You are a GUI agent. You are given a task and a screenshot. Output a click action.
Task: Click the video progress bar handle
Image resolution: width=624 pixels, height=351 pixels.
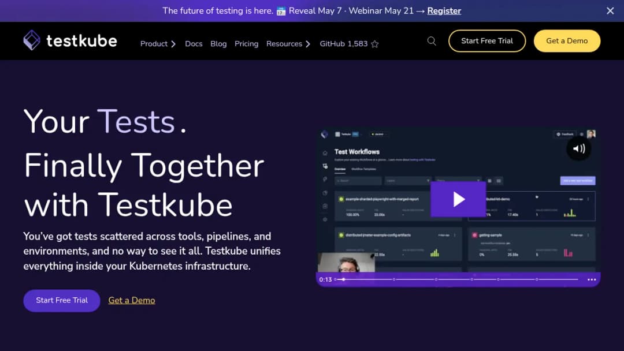(343, 279)
